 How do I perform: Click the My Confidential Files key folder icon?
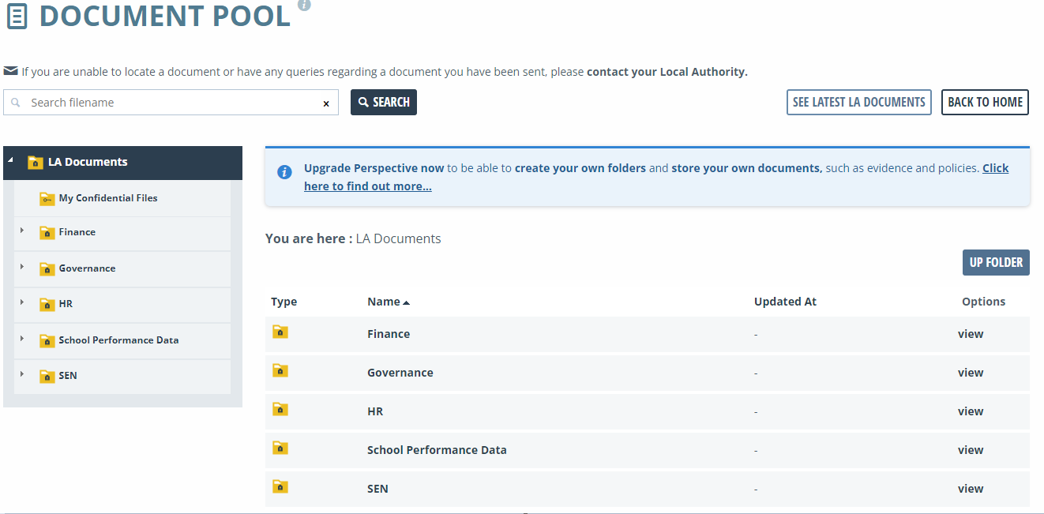click(x=47, y=198)
